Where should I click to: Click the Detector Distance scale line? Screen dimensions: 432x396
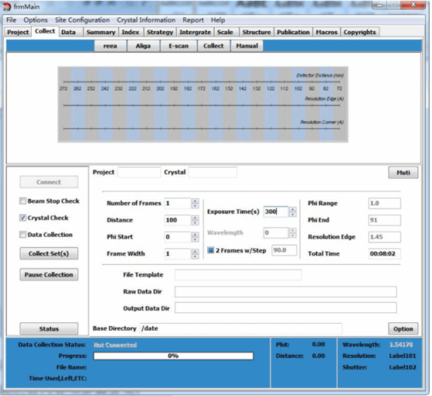[x=202, y=82]
